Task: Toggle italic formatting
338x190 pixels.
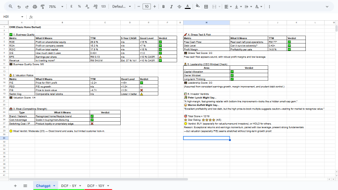Action: (171, 6)
